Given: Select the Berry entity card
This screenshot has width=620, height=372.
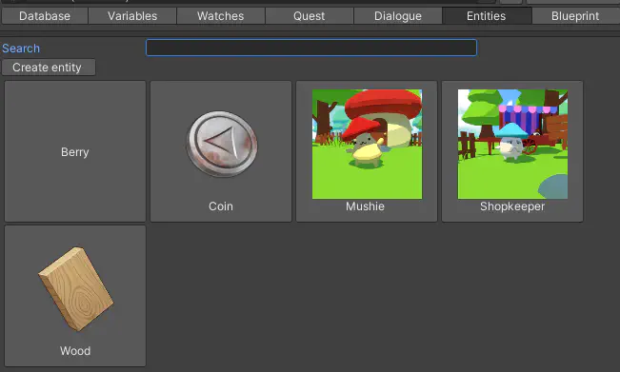Looking at the screenshot, I should 75,151.
